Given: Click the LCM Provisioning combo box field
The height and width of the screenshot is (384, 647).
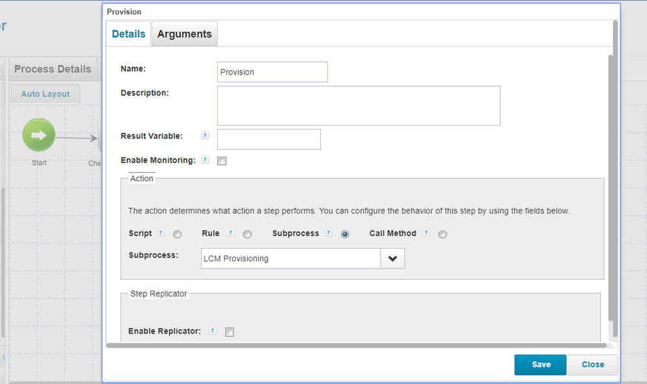Looking at the screenshot, I should (290, 258).
